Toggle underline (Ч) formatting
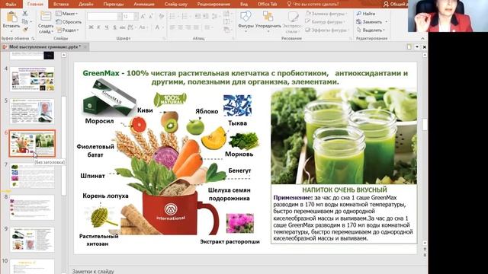The width and height of the screenshot is (488, 274). tap(107, 27)
